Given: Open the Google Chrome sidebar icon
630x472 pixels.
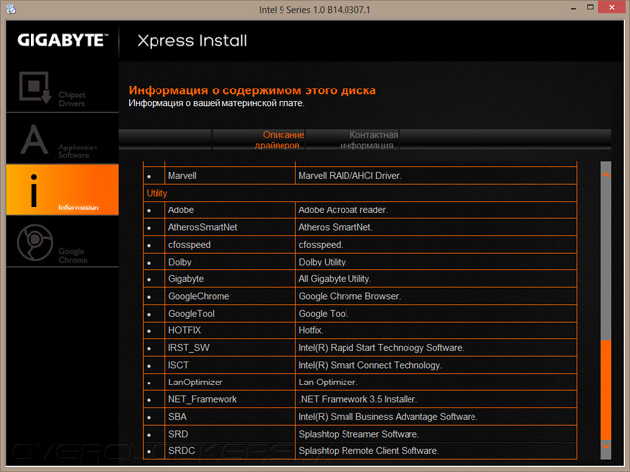Looking at the screenshot, I should click(35, 243).
